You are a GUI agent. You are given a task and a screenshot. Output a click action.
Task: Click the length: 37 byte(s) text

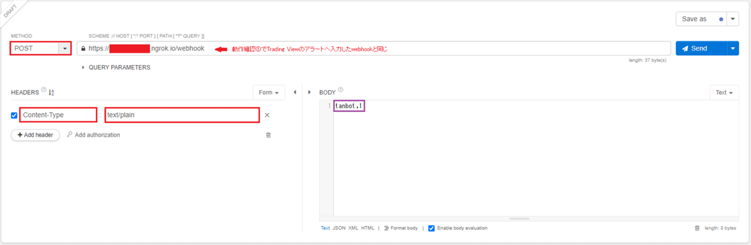(648, 61)
